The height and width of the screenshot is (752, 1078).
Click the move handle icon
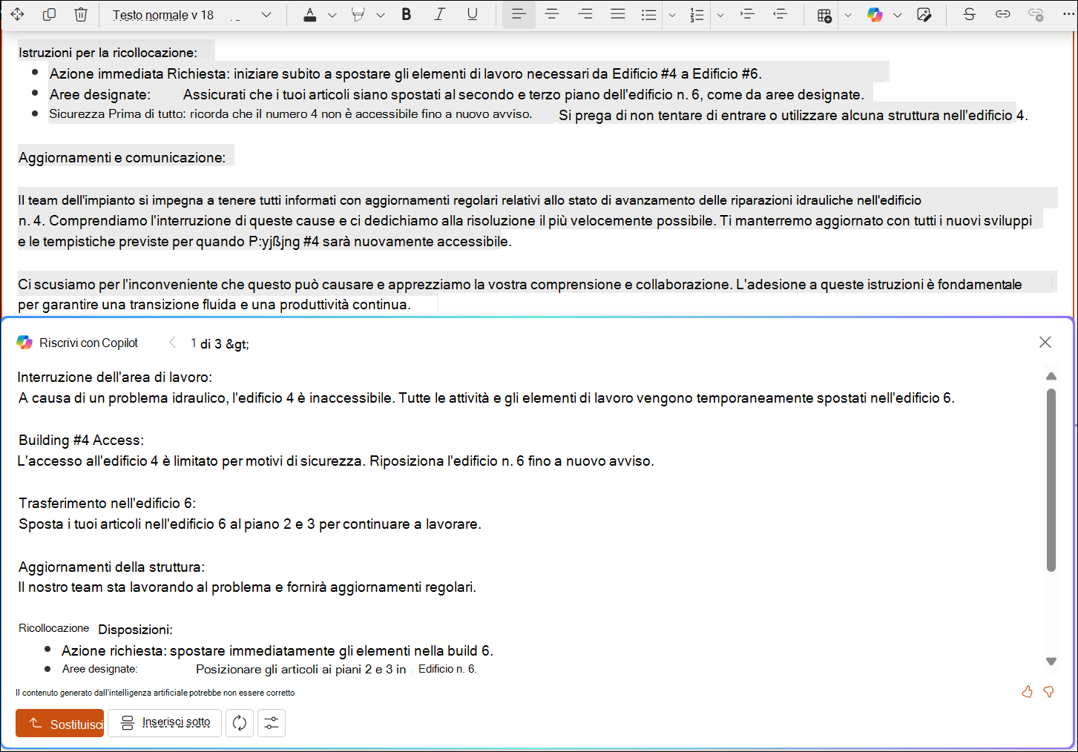(x=17, y=15)
